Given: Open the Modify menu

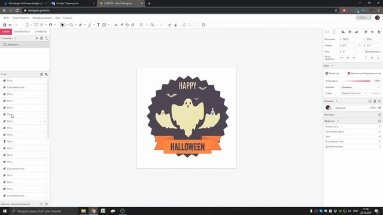Looking at the screenshot, I should (x=42, y=18).
